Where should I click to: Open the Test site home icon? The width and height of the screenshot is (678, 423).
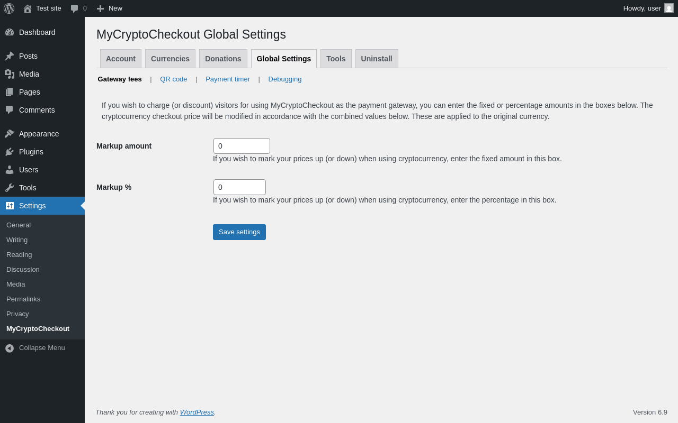(28, 8)
